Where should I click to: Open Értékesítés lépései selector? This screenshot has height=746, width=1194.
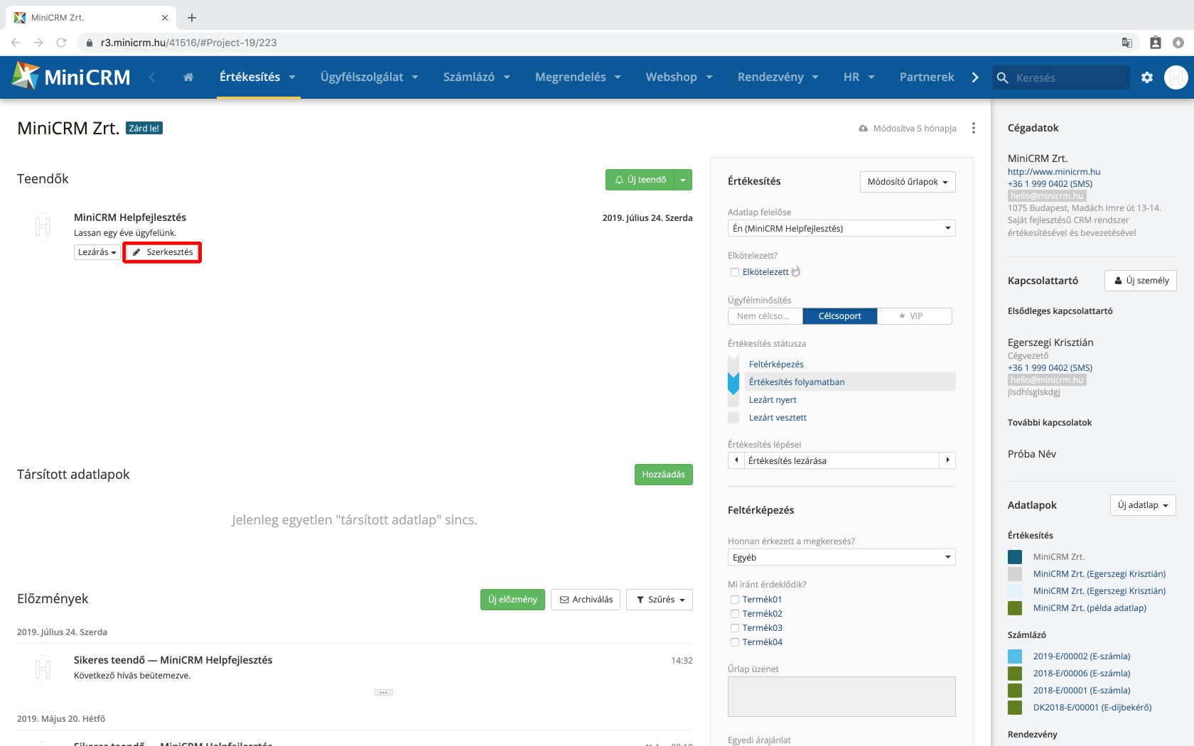point(841,460)
